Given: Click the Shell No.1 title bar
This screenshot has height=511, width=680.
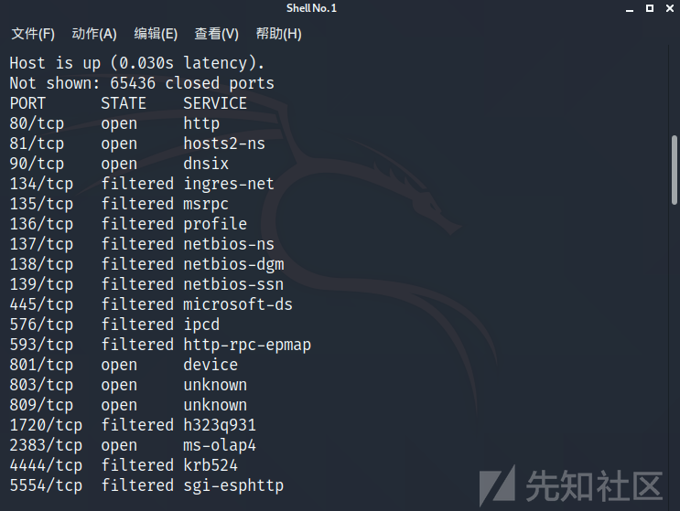Looking at the screenshot, I should [x=311, y=8].
